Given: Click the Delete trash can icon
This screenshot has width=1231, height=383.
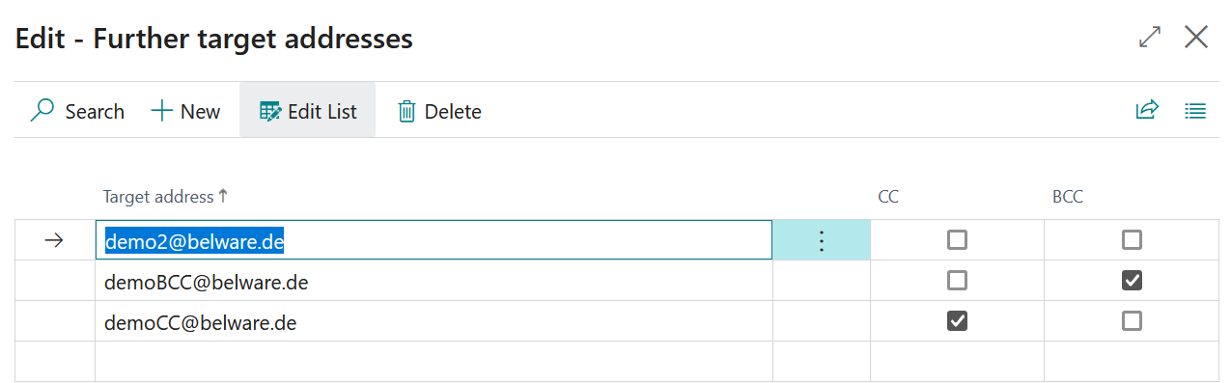Looking at the screenshot, I should 406,111.
